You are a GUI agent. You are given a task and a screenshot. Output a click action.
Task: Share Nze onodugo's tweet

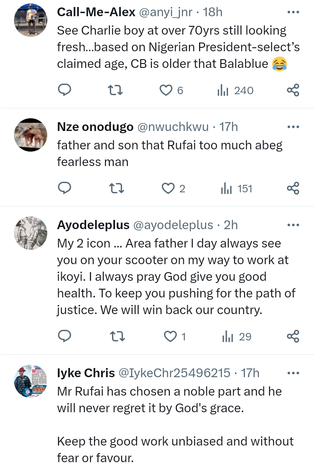tap(293, 188)
